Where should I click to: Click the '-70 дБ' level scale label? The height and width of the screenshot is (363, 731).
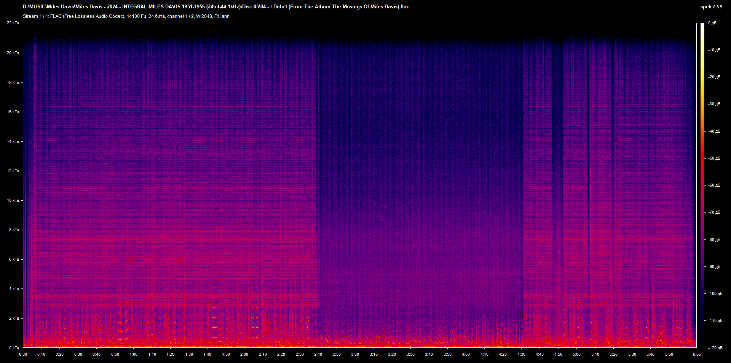714,212
